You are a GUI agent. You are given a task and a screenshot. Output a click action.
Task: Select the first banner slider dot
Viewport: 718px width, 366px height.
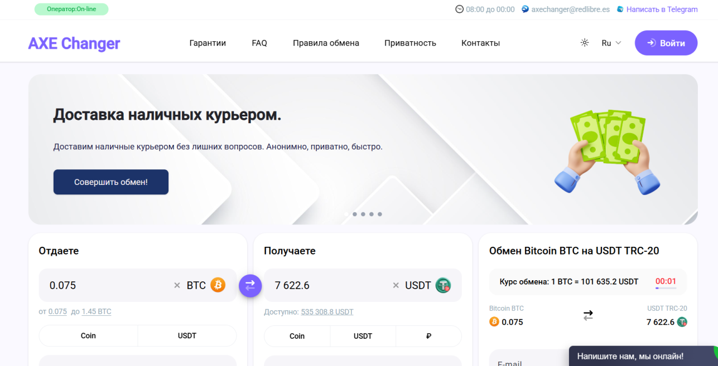tap(346, 214)
